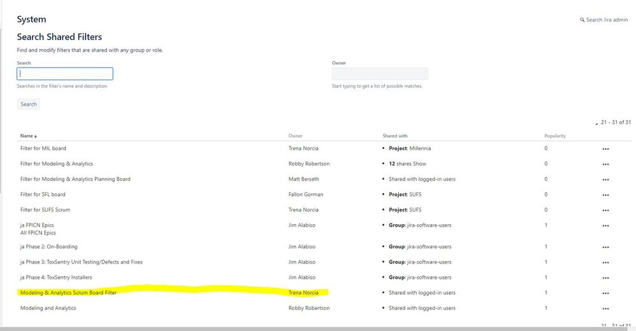
Task: Click the Search Shared Filters heading
Action: click(59, 37)
